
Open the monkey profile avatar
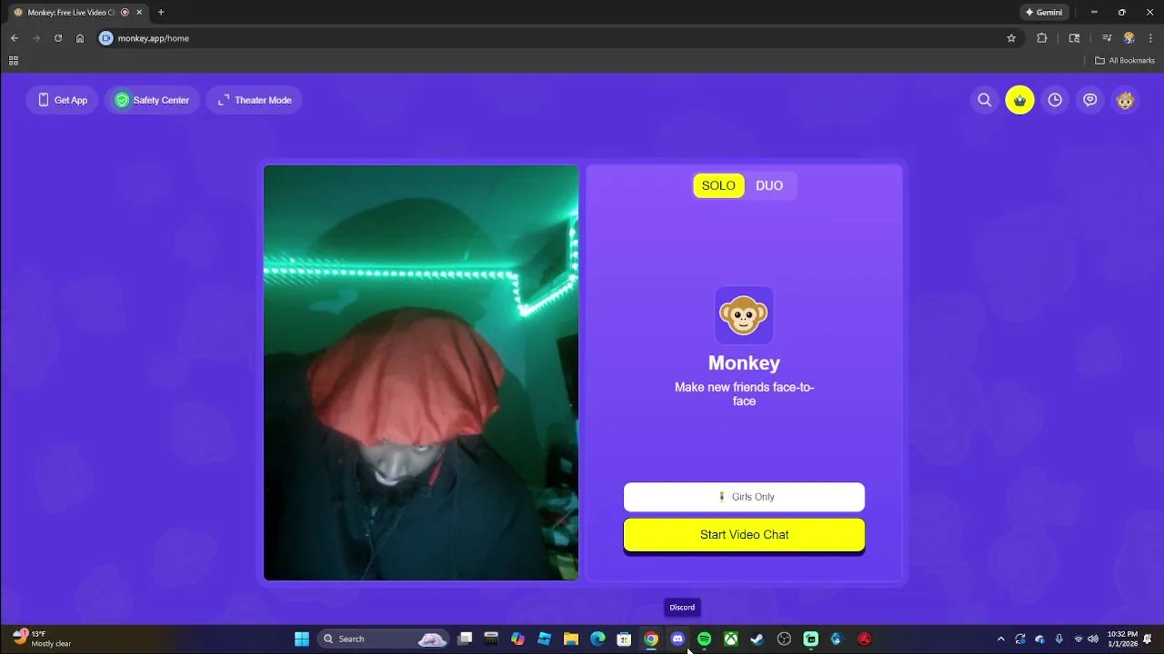pyautogui.click(x=1126, y=100)
